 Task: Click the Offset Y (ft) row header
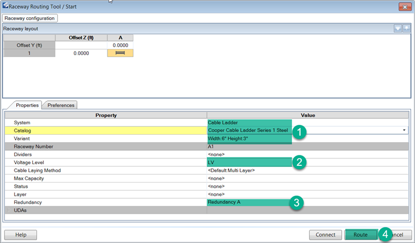(29, 45)
